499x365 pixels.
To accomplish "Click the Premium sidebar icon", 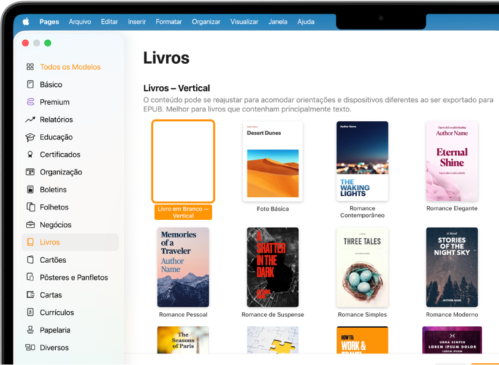I will coord(29,102).
